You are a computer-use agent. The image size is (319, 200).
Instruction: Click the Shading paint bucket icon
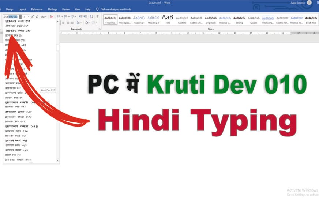pyautogui.click(x=87, y=23)
